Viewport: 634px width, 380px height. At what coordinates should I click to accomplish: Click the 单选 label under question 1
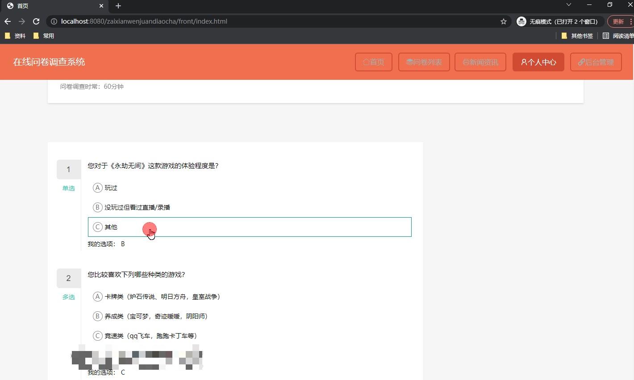[69, 188]
